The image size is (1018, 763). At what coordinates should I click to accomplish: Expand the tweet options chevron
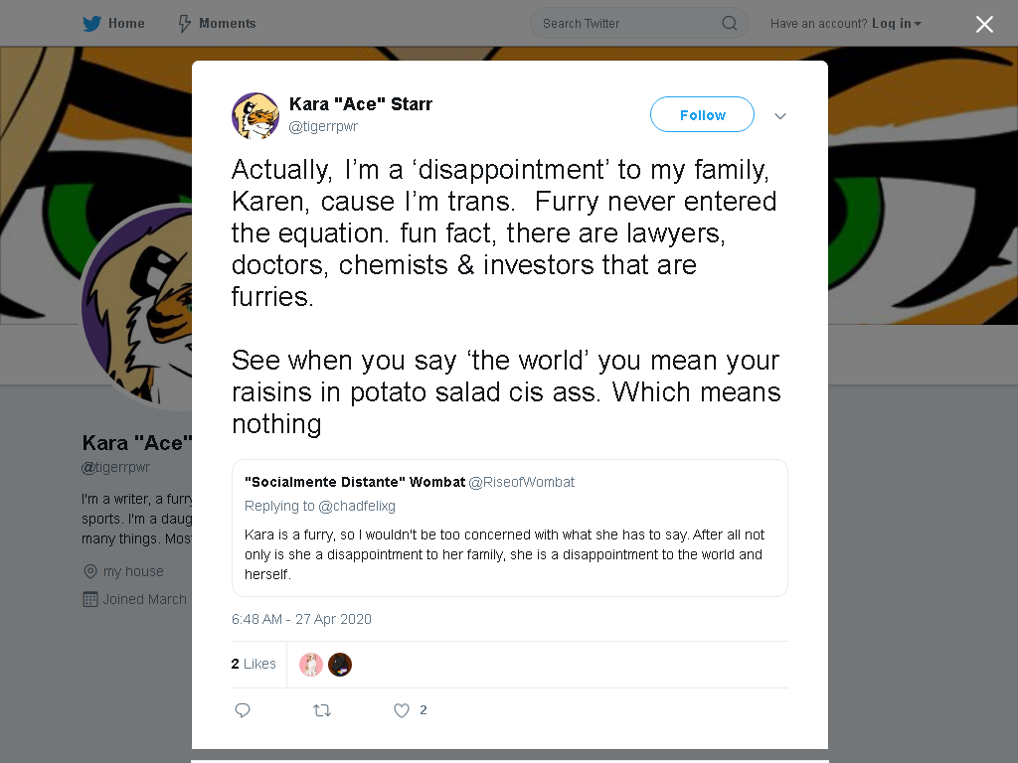pyautogui.click(x=780, y=116)
